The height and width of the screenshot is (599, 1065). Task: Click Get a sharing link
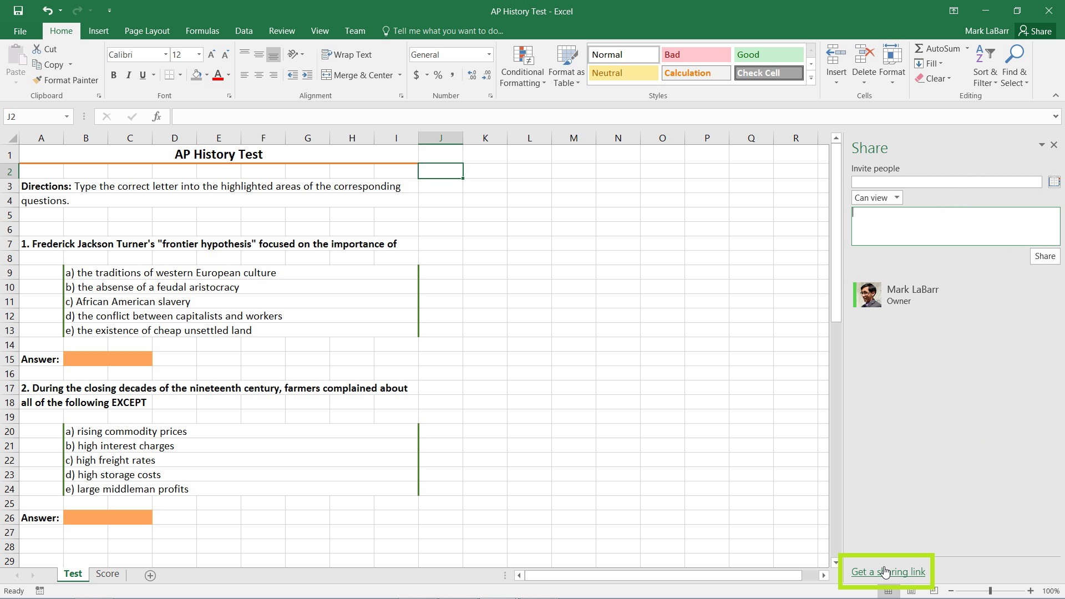pyautogui.click(x=888, y=572)
